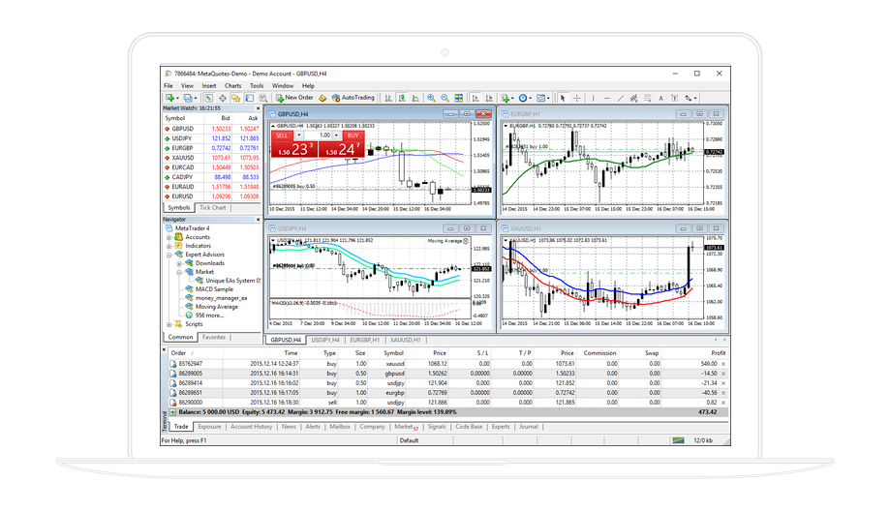Screen dimensions: 890x512
Task: Open the Periods clock toolbar dropdown
Action: tap(526, 98)
